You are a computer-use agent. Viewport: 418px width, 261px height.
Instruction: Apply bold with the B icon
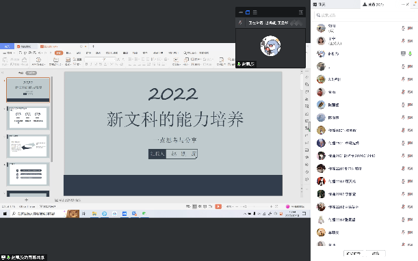[x=86, y=64]
